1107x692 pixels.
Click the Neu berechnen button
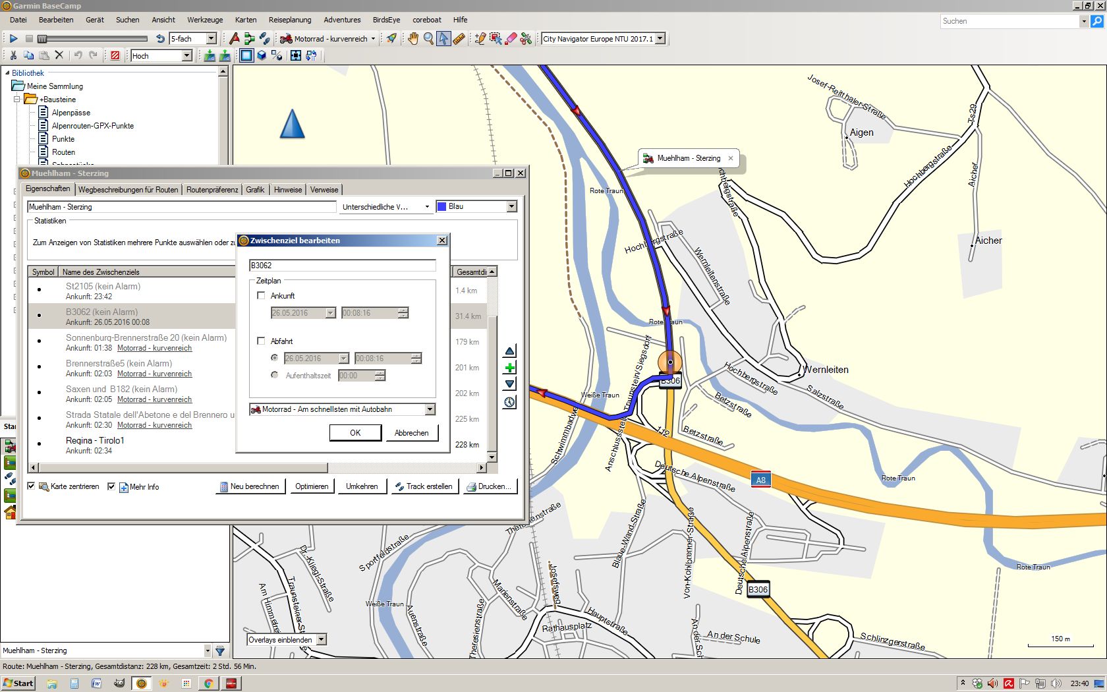coord(250,486)
